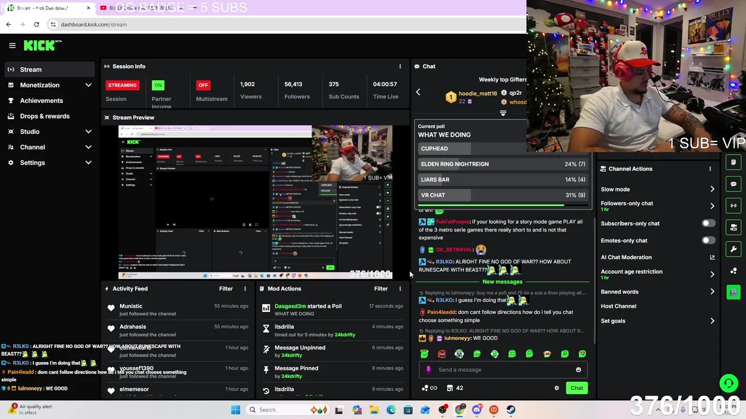Screen dimensions: 746x419
Task: Open AI Chat Moderation external link icon
Action: pyautogui.click(x=712, y=257)
